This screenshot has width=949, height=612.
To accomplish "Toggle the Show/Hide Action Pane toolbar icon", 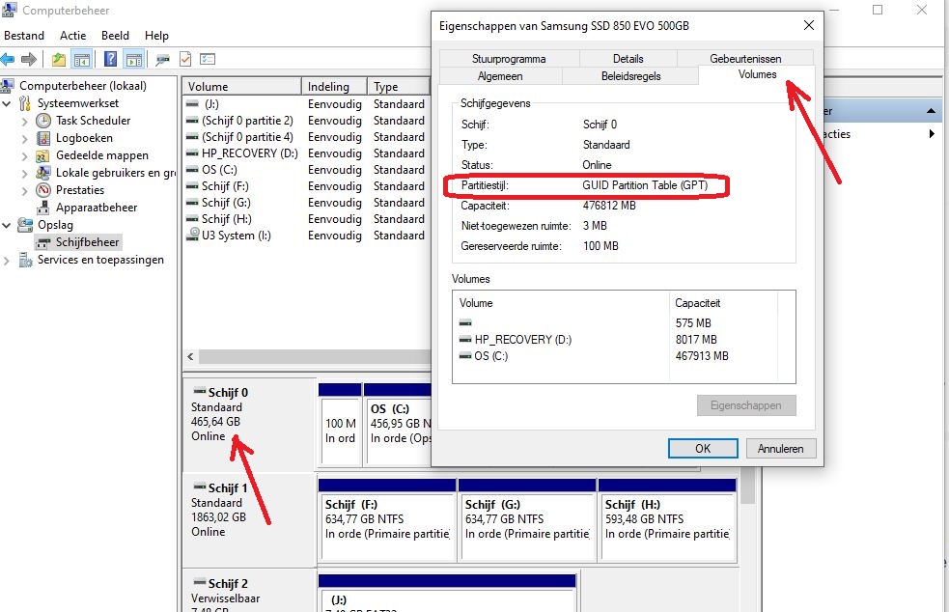I will tap(133, 60).
